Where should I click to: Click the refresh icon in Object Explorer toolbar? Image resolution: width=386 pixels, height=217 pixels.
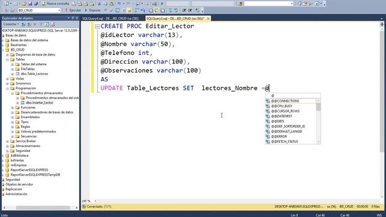tap(46, 24)
